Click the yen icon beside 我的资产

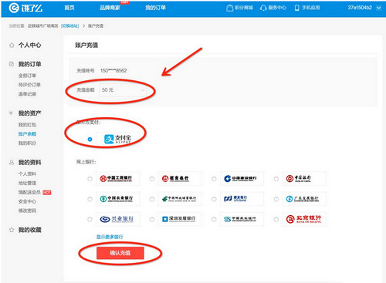pyautogui.click(x=11, y=113)
